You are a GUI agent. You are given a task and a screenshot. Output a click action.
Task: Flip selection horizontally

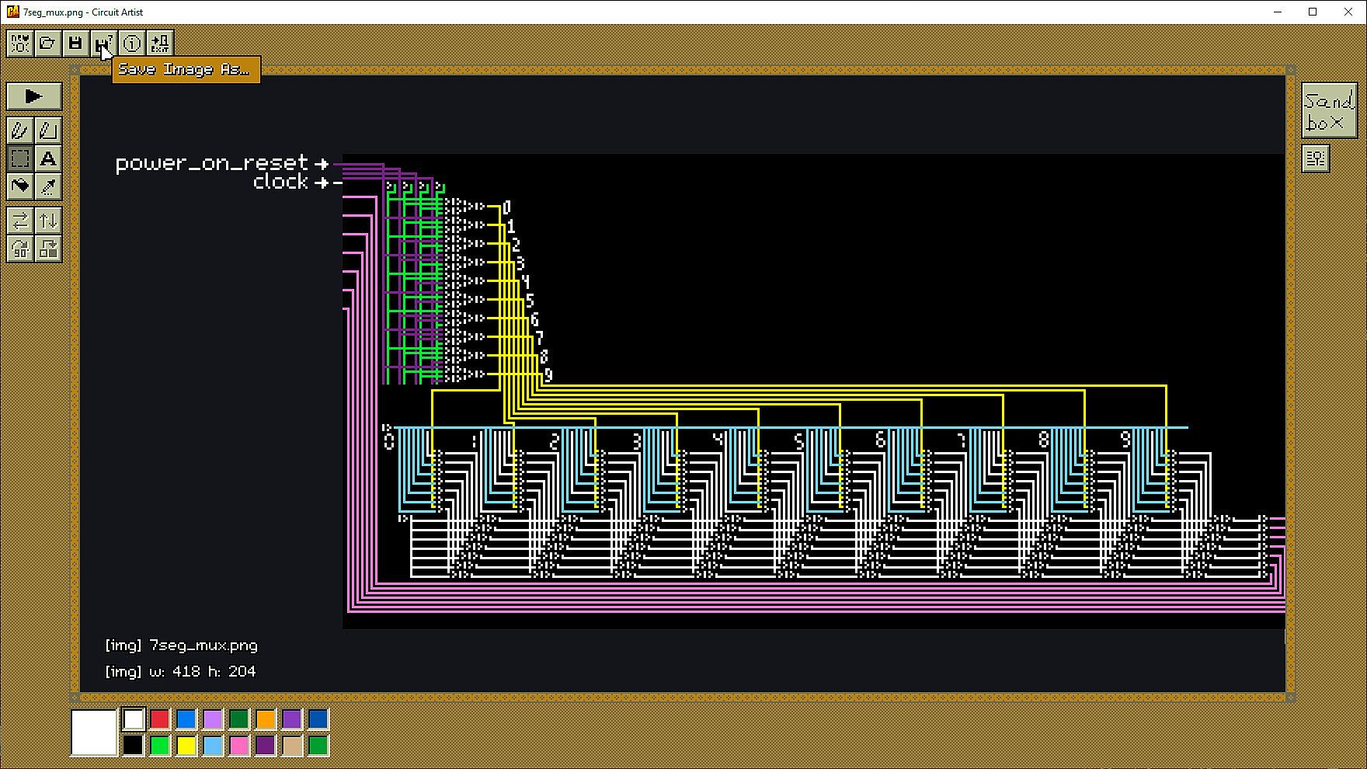20,221
